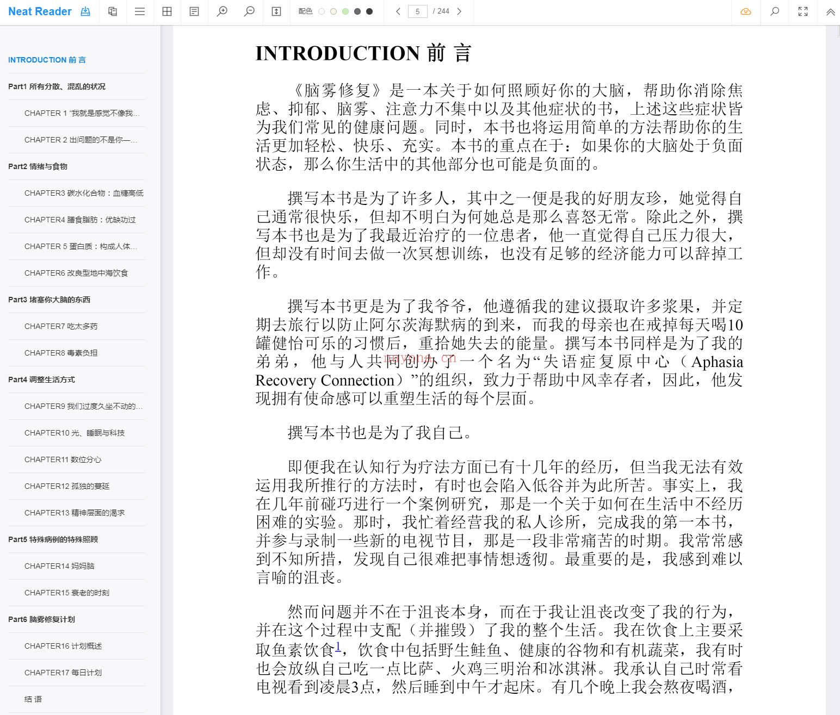Select the gray color theme
840x715 pixels.
tap(357, 11)
